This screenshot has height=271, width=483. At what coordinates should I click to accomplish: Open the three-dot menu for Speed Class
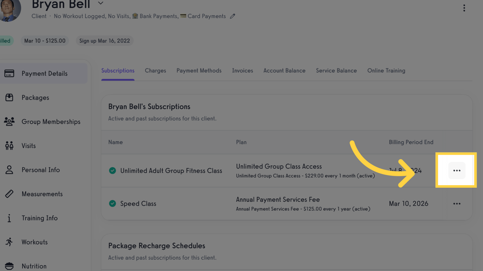(x=457, y=204)
